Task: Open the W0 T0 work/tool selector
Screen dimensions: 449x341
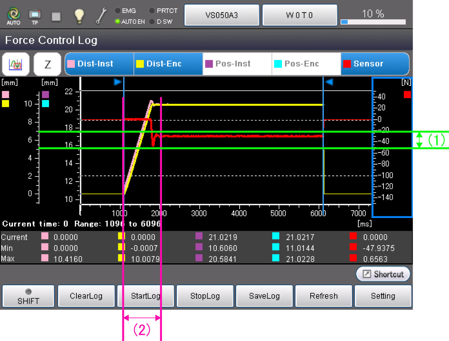Action: pyautogui.click(x=299, y=15)
